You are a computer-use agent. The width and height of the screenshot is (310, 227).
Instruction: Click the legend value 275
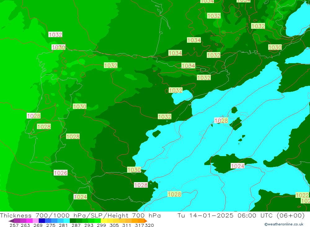(x=51, y=225)
